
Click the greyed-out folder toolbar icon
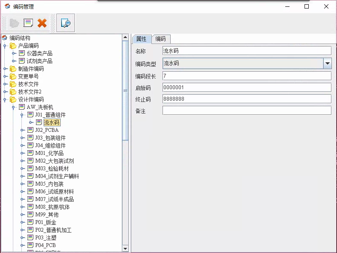coord(14,23)
